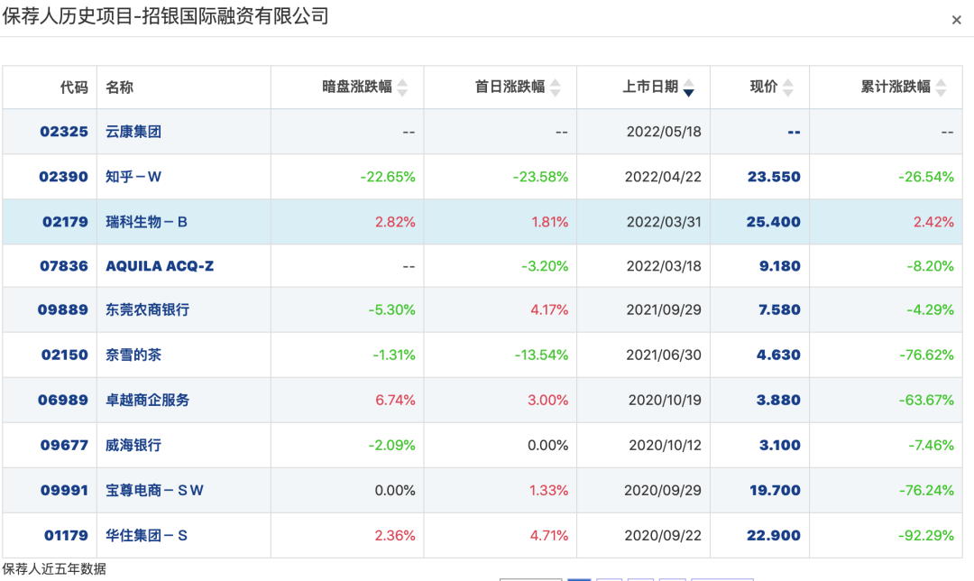Select 卓越商企服务 stock name
Image resolution: width=974 pixels, height=581 pixels.
pos(147,400)
